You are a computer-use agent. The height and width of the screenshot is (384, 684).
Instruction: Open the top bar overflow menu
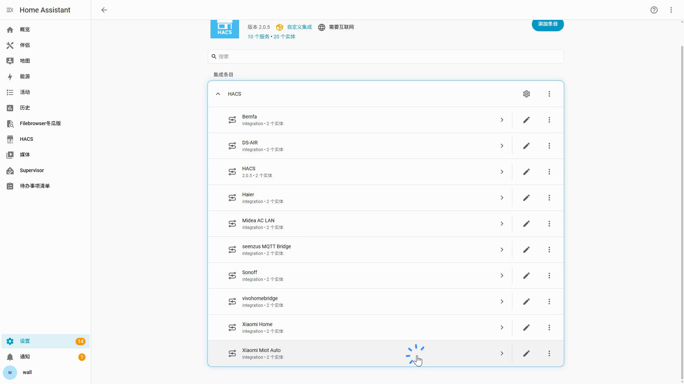tap(671, 10)
